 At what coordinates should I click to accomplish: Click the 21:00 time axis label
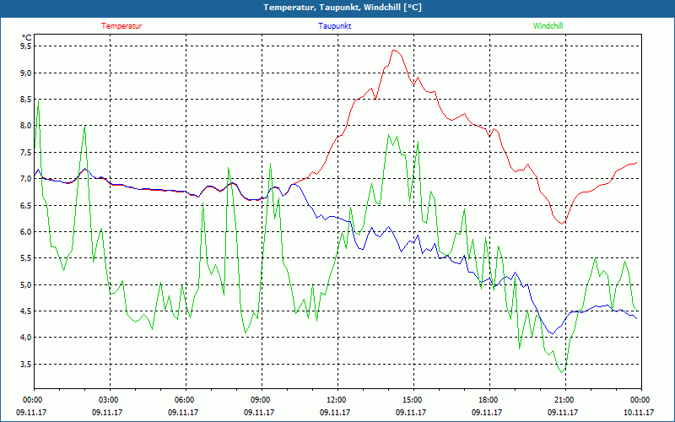pos(565,400)
